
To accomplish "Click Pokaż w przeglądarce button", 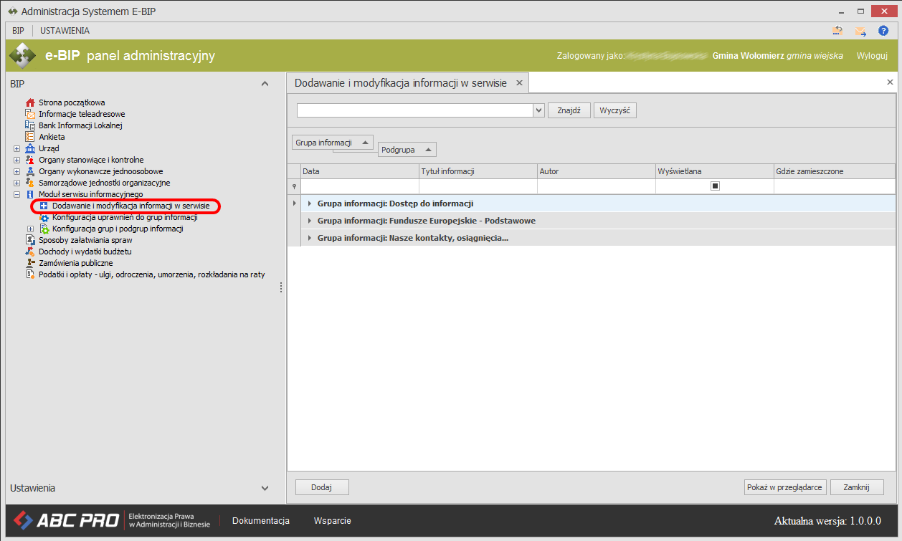I will click(785, 487).
